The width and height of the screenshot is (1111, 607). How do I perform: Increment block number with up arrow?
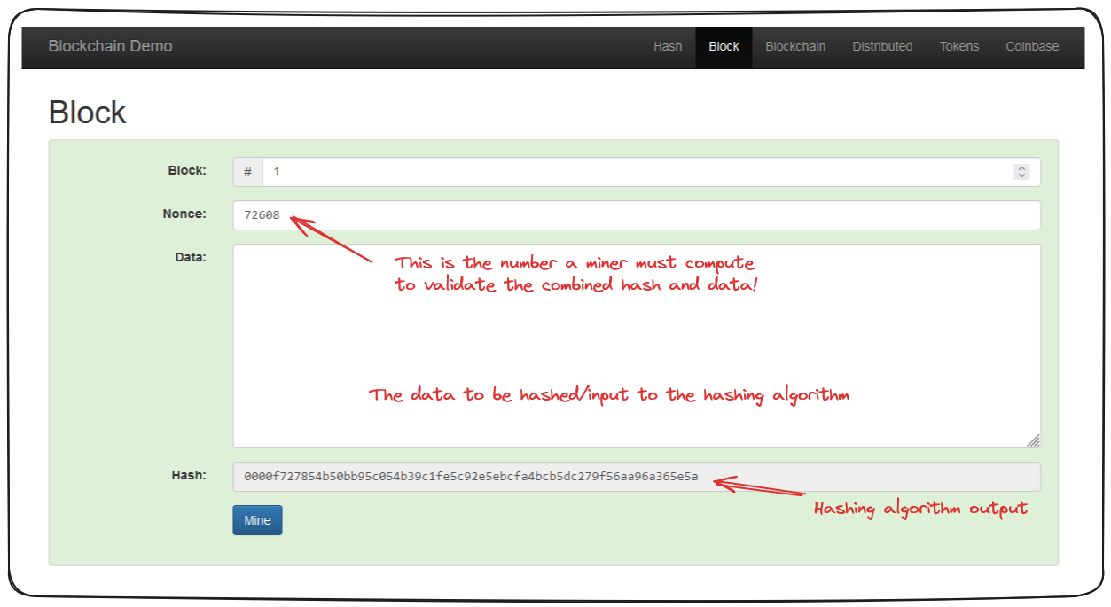click(x=1022, y=168)
